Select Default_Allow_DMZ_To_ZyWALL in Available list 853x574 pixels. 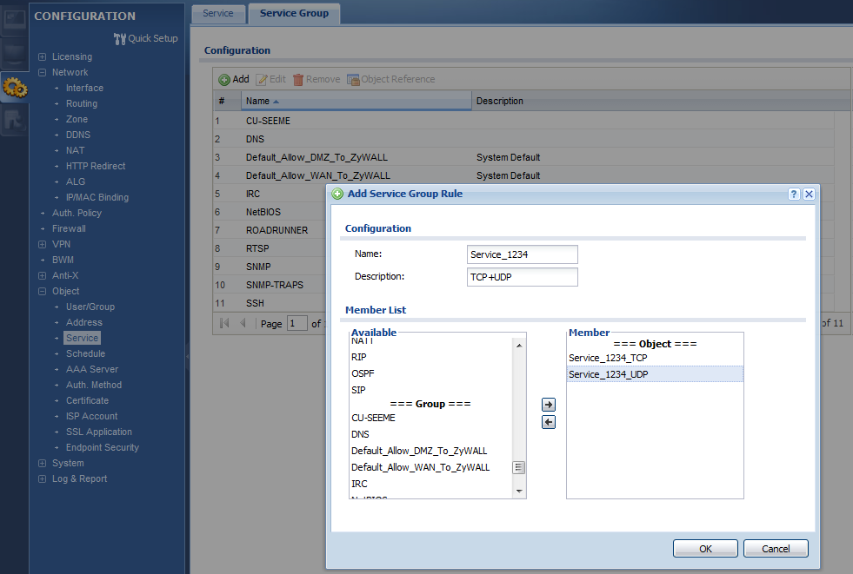click(x=431, y=451)
